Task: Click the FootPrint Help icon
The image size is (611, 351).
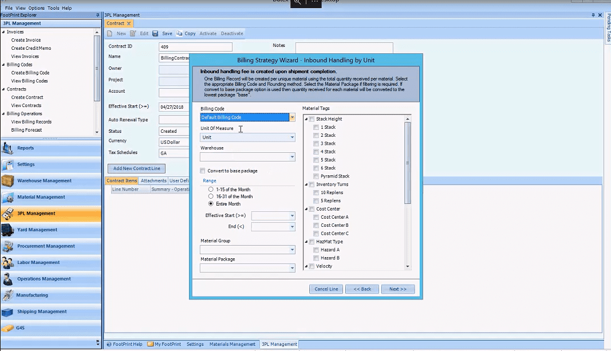Action: [x=109, y=344]
